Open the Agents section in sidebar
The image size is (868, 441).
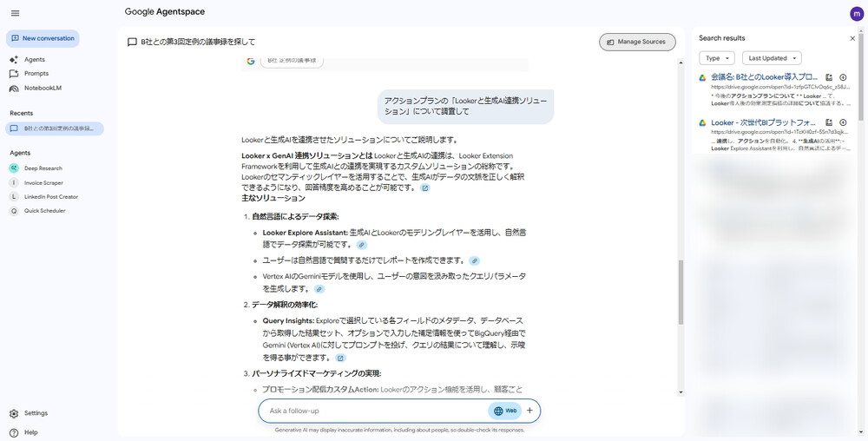(x=35, y=60)
